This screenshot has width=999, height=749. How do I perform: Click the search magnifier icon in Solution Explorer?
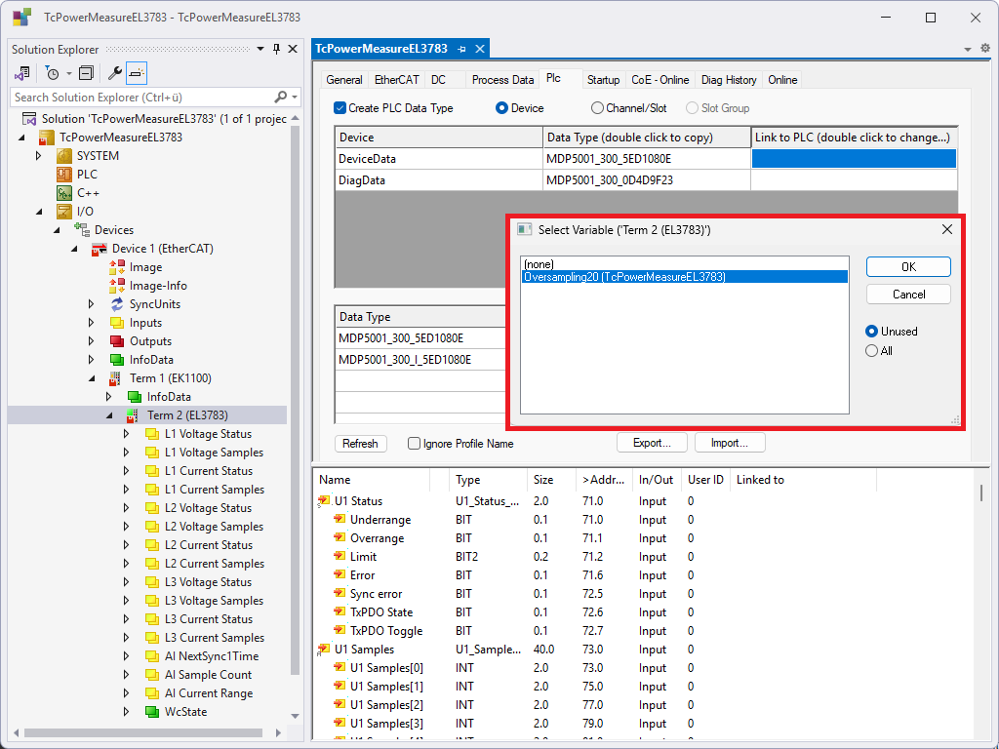pos(280,97)
